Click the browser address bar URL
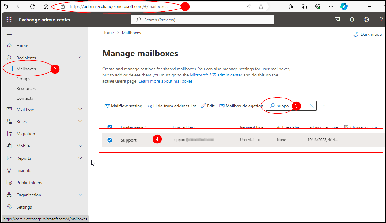The height and width of the screenshot is (223, 386). click(119, 6)
